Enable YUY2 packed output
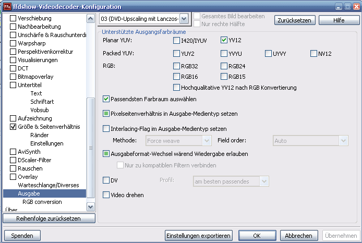This screenshot has width=362, height=243. click(176, 54)
